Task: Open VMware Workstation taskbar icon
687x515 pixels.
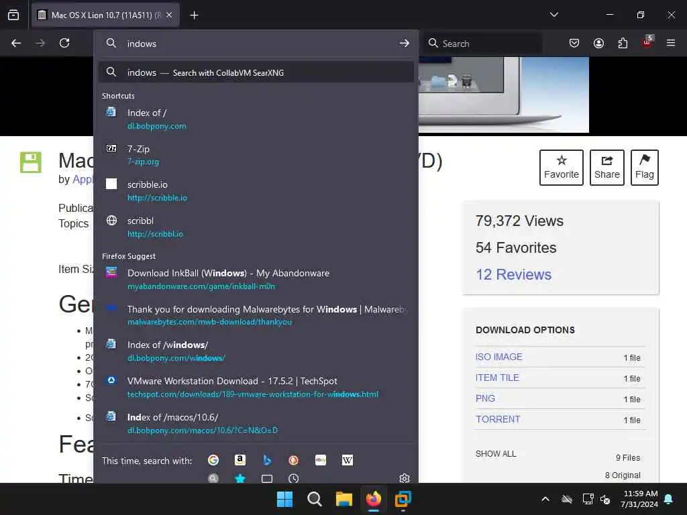Action: tap(403, 499)
